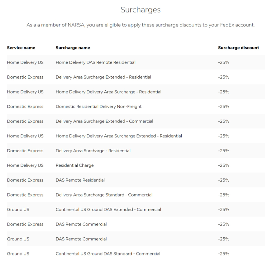265x263 pixels.
Task: Click the Surcharge name column header
Action: point(73,48)
